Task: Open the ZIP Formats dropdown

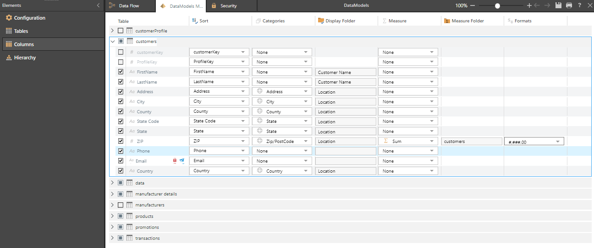Action: click(533, 142)
